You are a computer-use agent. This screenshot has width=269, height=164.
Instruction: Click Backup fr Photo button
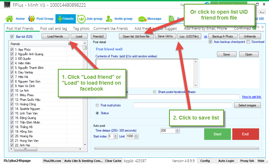click(x=223, y=36)
